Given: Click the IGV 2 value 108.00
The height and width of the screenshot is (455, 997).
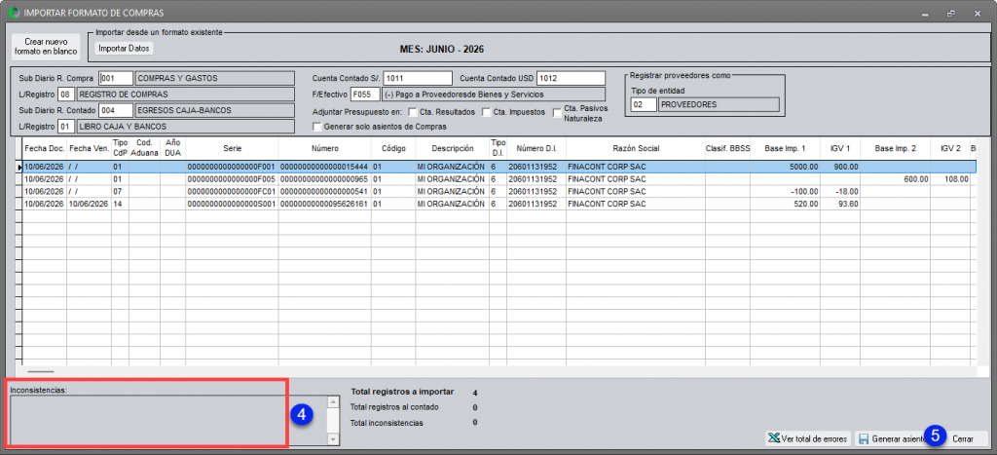Looking at the screenshot, I should pos(950,179).
